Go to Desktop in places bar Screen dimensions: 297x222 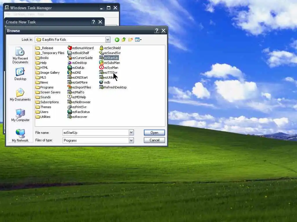tap(20, 74)
